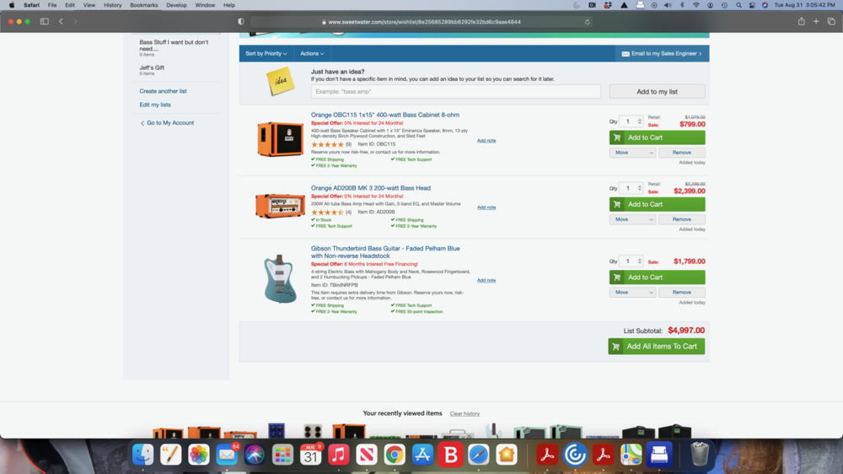
Task: Toggle the Safari sidebar icon
Action: (x=44, y=21)
